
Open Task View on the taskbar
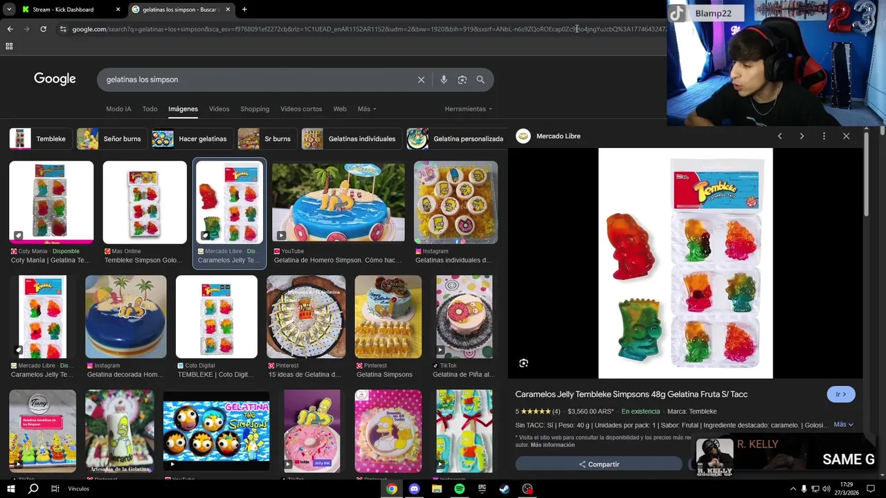(55, 489)
